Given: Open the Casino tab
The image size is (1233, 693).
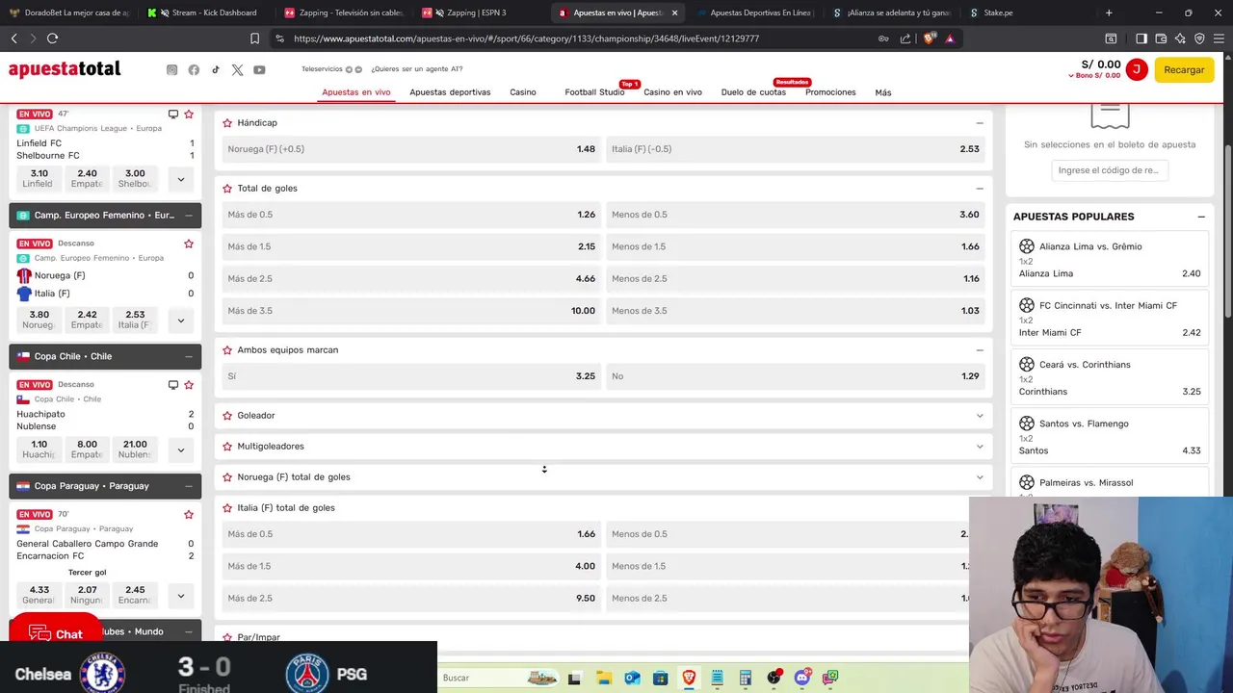Looking at the screenshot, I should click(x=523, y=92).
